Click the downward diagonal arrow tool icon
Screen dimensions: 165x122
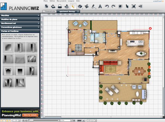point(127,6)
